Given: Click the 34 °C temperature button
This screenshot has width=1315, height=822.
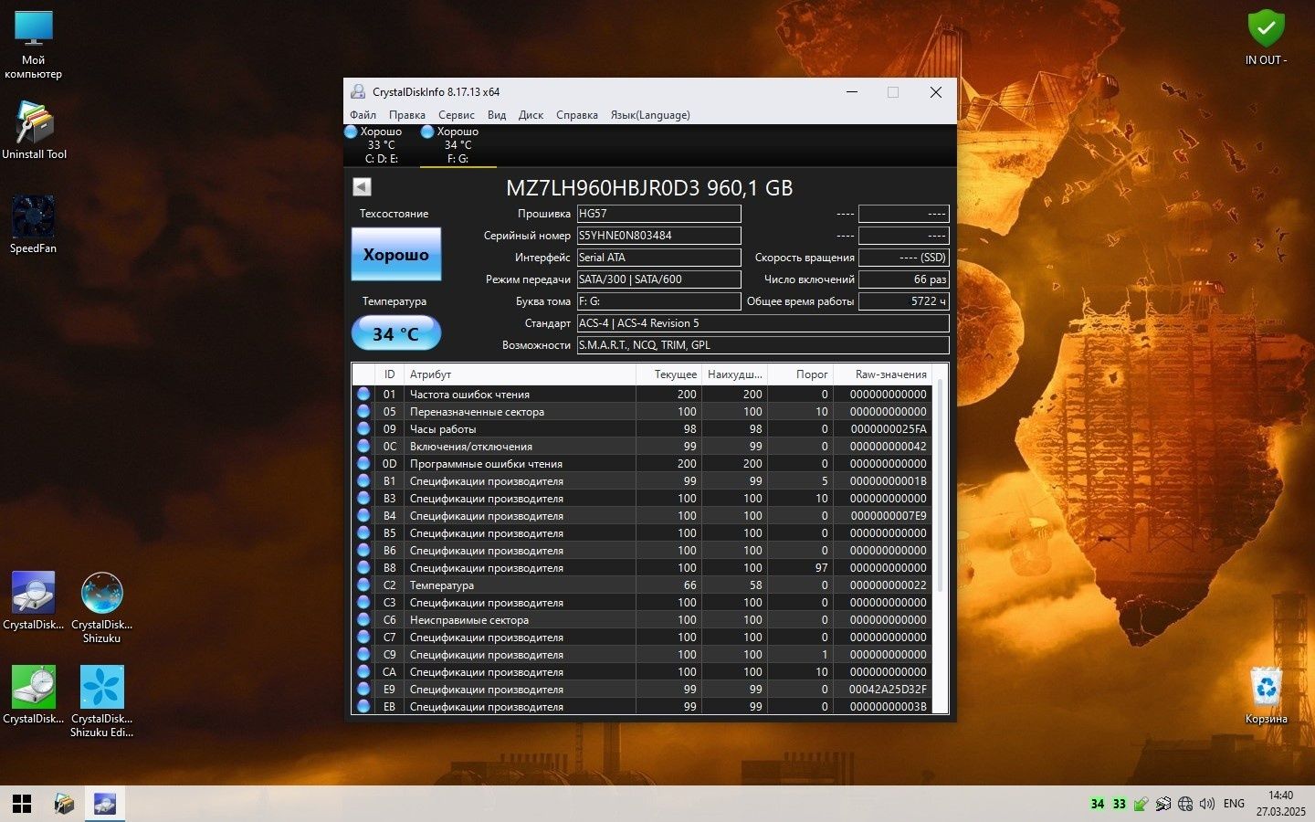Looking at the screenshot, I should click(x=396, y=333).
